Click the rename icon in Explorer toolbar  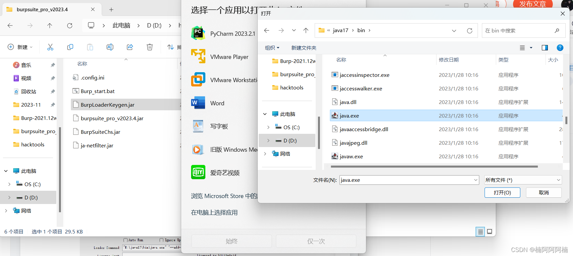[110, 47]
